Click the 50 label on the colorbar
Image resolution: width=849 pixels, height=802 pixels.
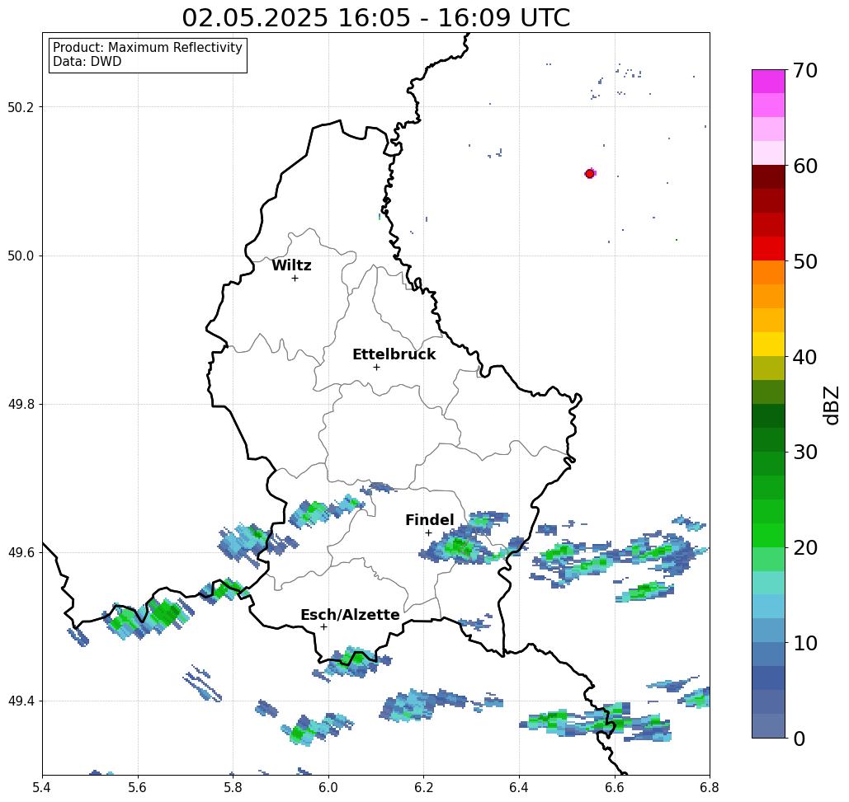[x=805, y=261]
